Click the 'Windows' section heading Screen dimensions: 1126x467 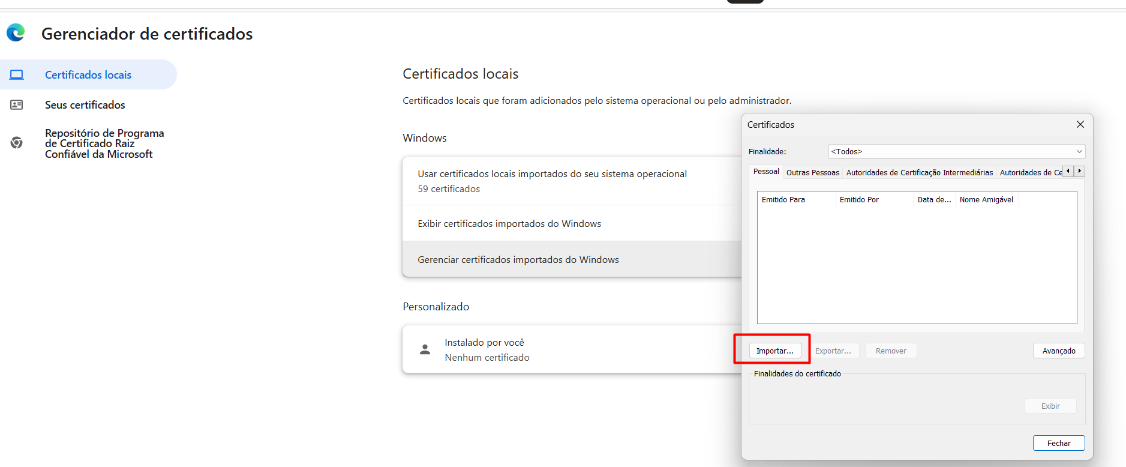coord(425,137)
